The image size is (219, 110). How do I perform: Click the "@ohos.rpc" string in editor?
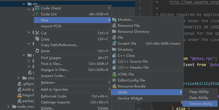coord(203,59)
